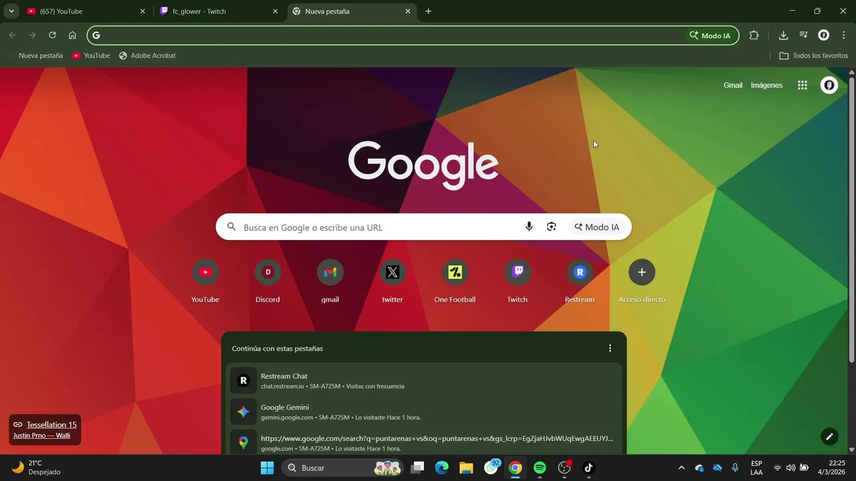Open the Google account avatar

pyautogui.click(x=829, y=86)
